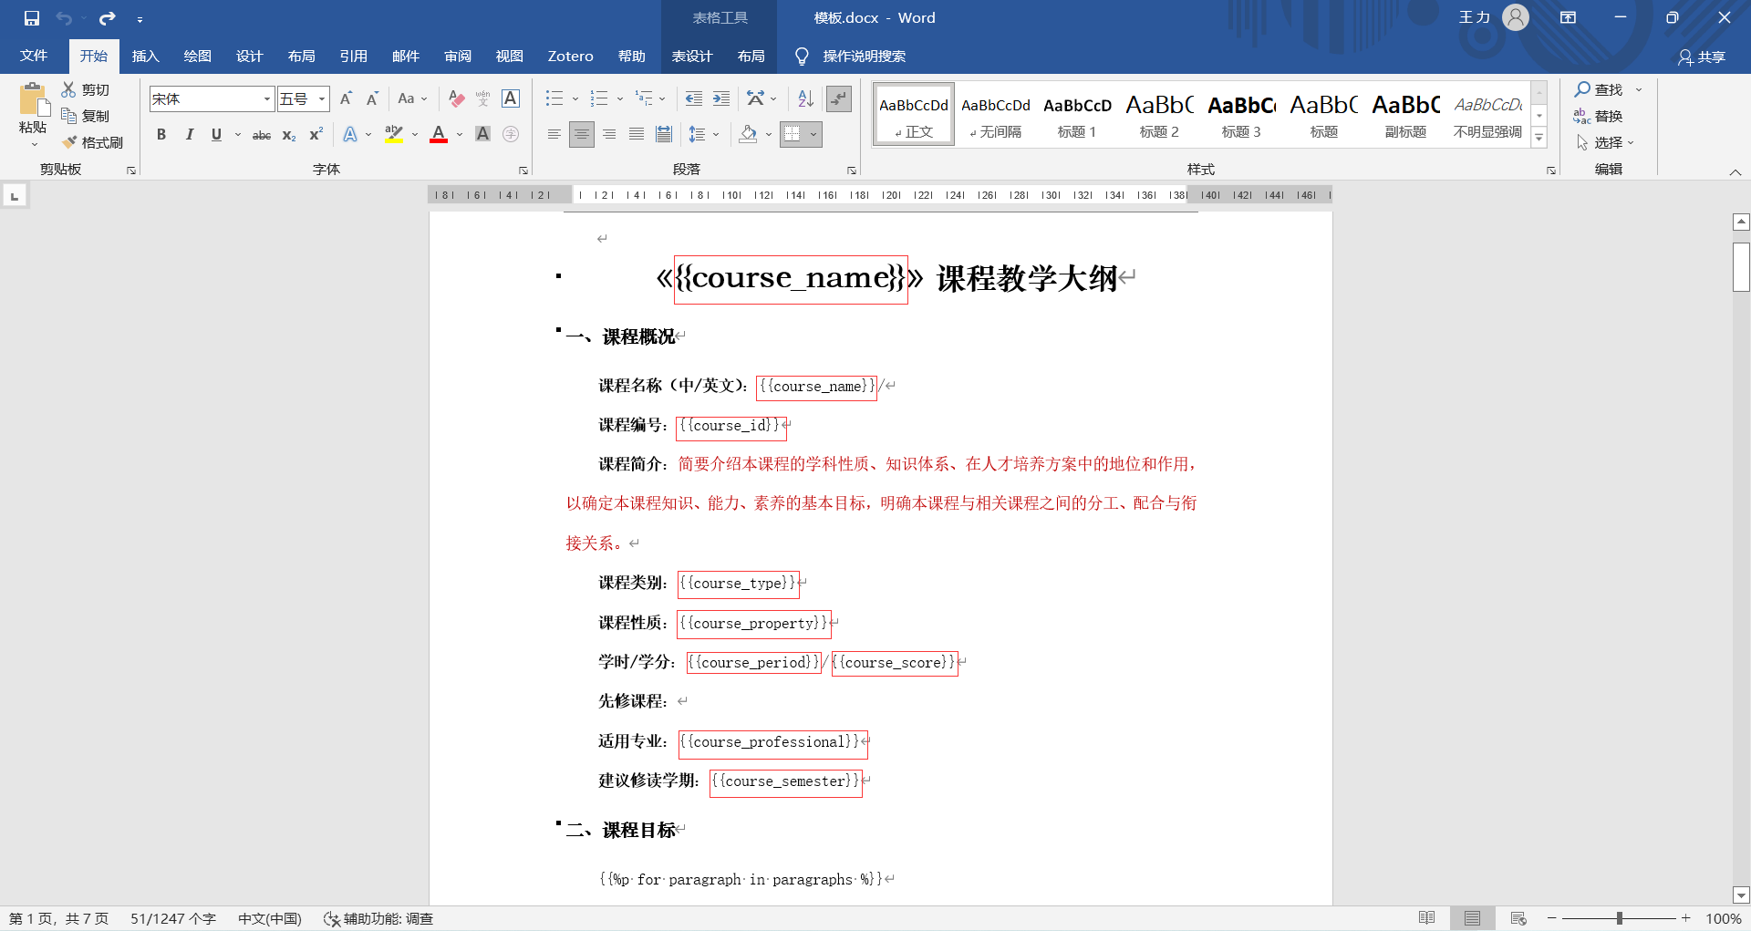Decrease font size with the A-down icon
Image resolution: width=1751 pixels, height=931 pixels.
click(372, 98)
